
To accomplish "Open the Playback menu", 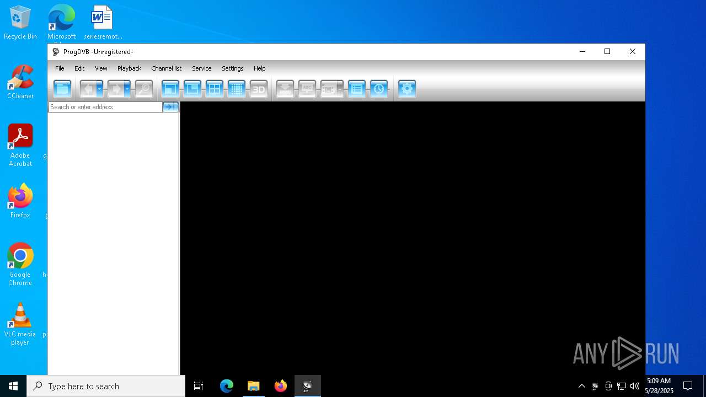I will (129, 68).
